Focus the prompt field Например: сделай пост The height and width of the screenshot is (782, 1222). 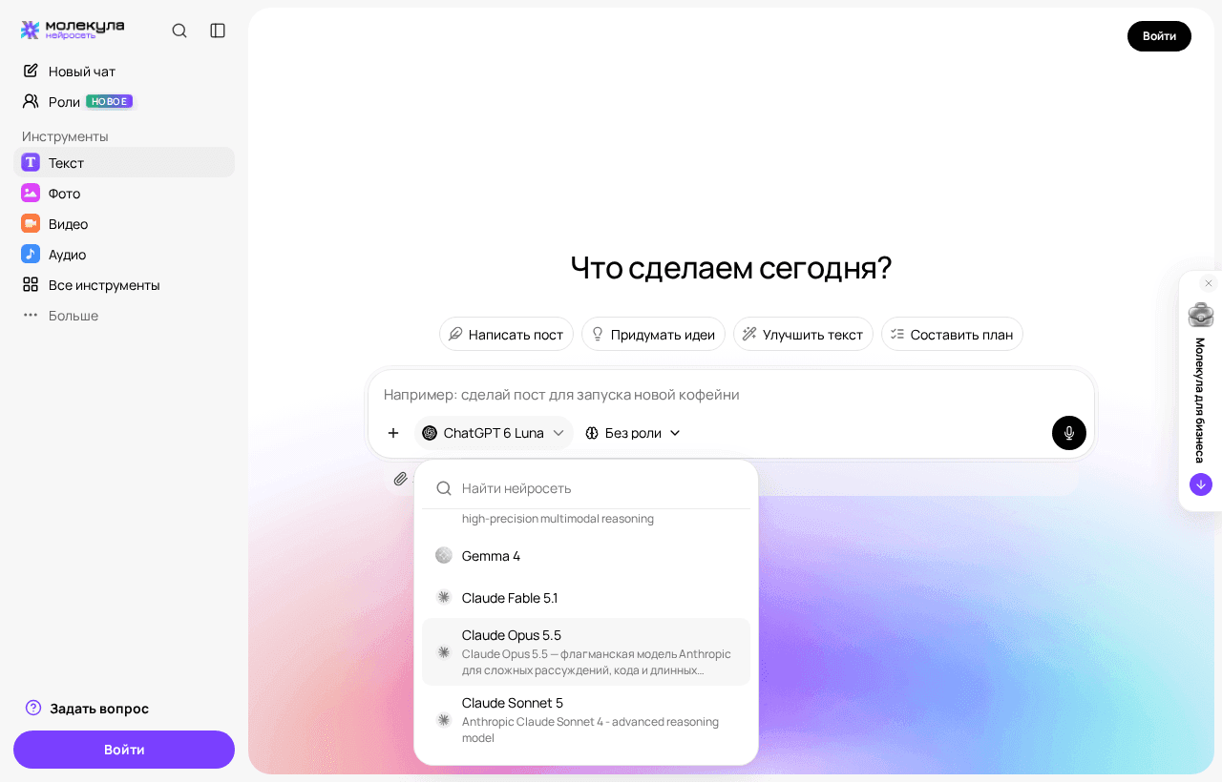click(x=731, y=394)
